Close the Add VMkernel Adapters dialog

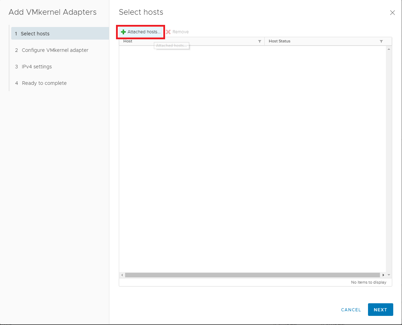tap(392, 13)
